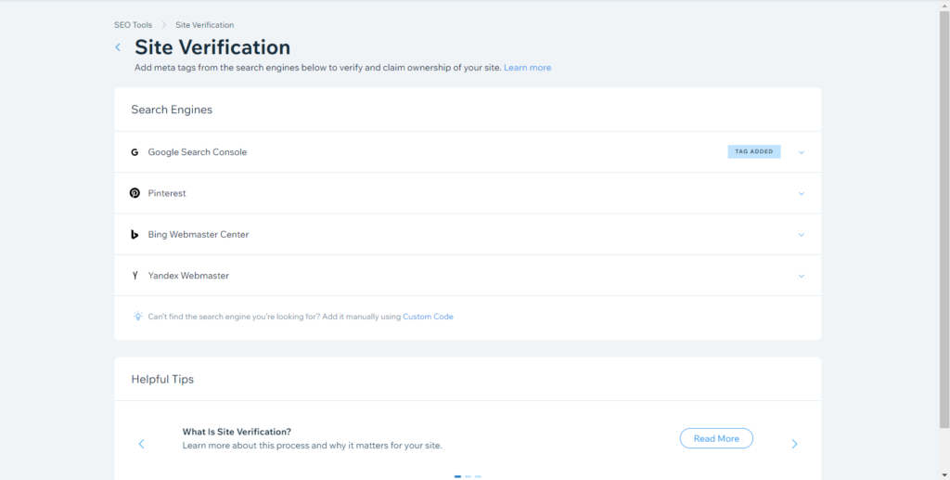
Task: Select the second carousel dot indicator
Action: pos(468,477)
